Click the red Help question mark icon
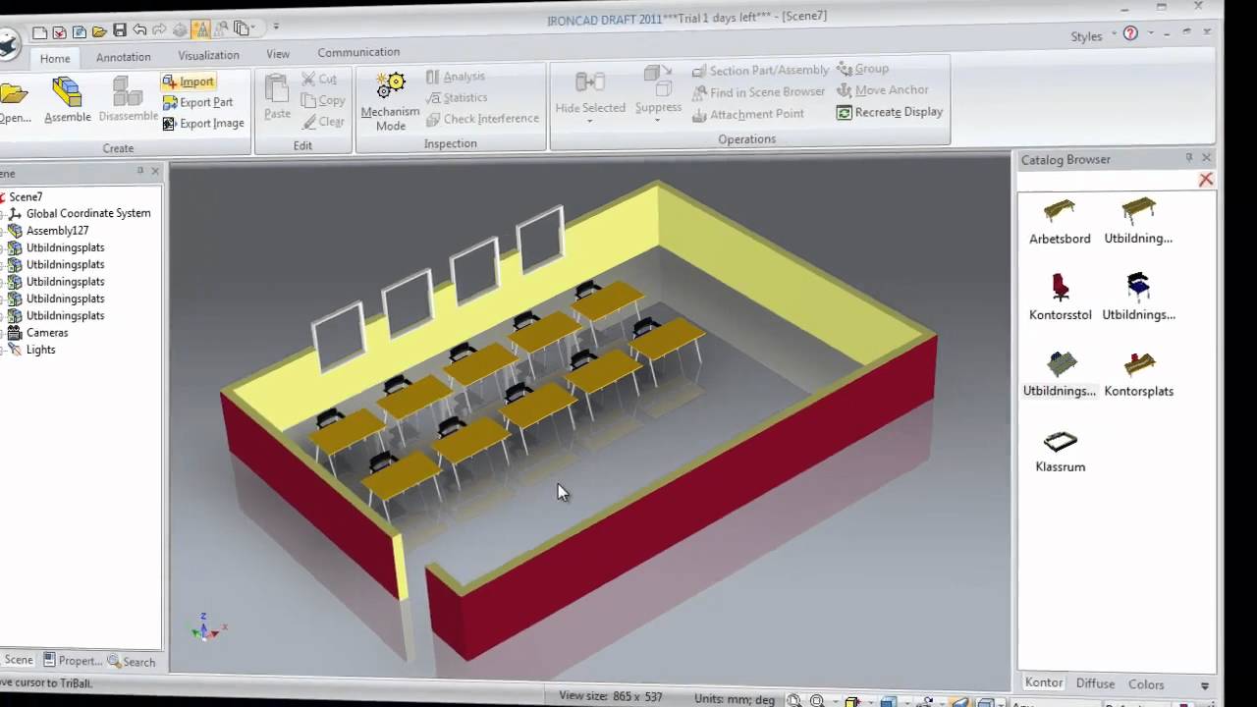This screenshot has width=1257, height=707. tap(1130, 33)
